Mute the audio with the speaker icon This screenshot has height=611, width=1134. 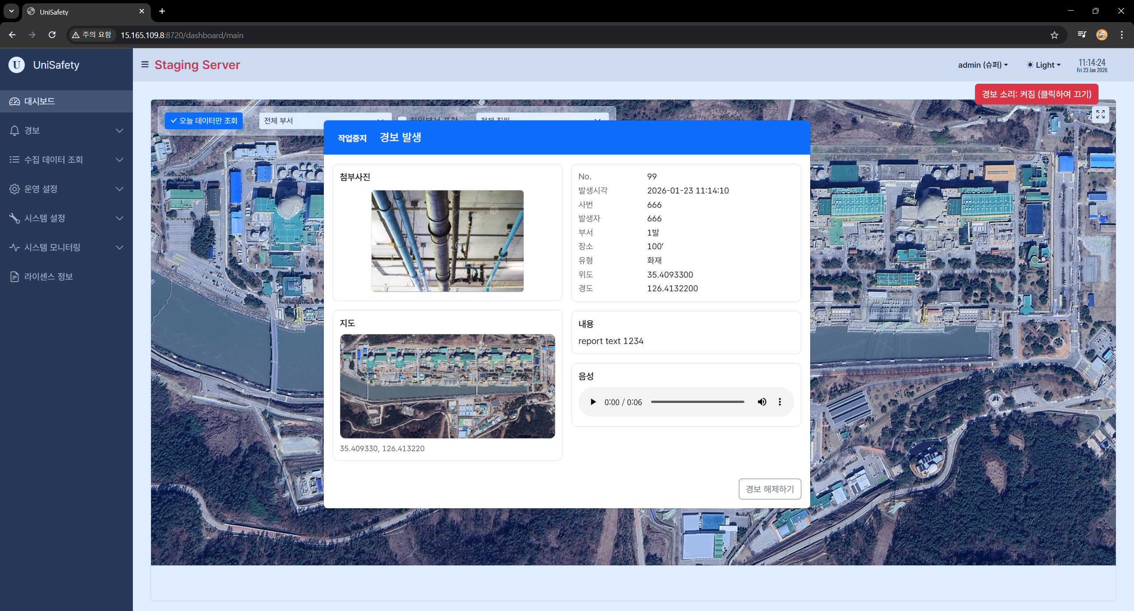762,402
